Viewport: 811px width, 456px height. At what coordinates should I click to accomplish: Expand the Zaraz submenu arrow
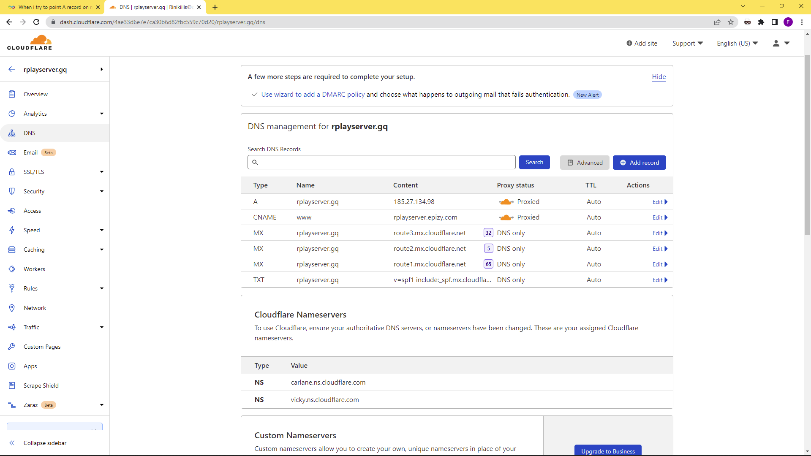pos(102,405)
